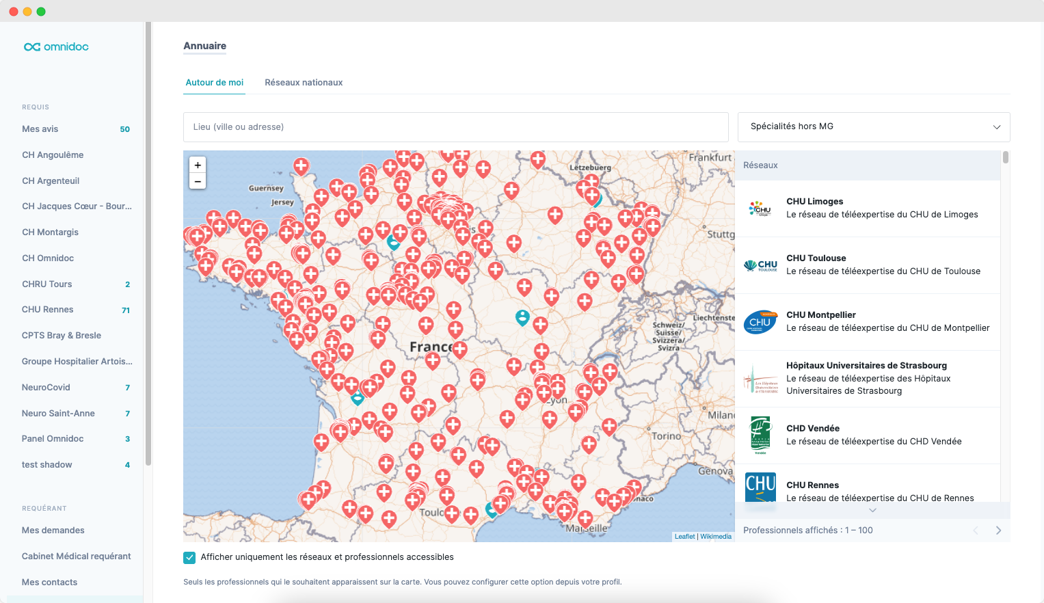Image resolution: width=1044 pixels, height=603 pixels.
Task: Open the CHU Limoges network logo
Action: 760,209
